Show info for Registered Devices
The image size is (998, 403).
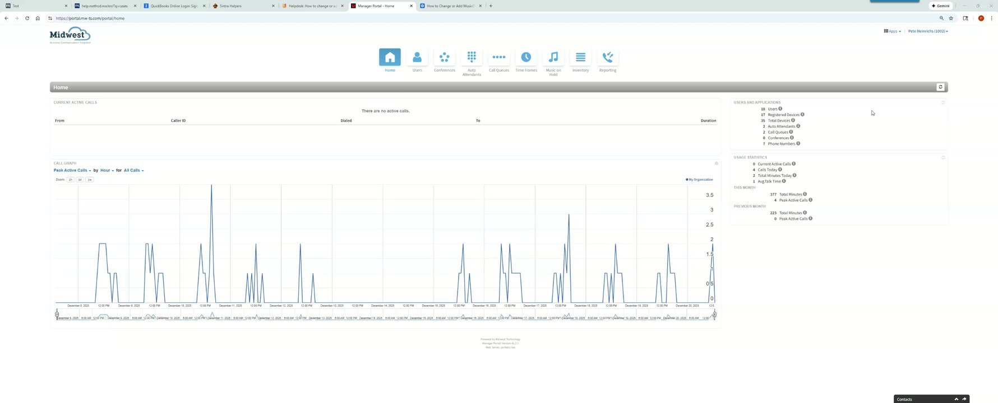coord(802,115)
